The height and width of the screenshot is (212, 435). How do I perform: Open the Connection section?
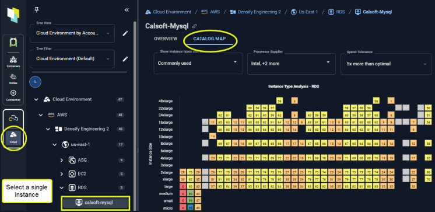13,96
